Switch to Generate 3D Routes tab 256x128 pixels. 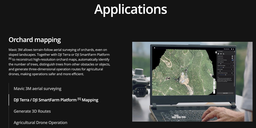[32, 111]
